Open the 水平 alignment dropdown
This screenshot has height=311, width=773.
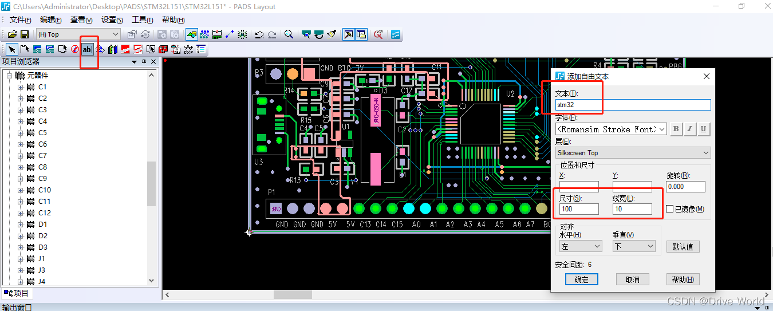click(581, 246)
